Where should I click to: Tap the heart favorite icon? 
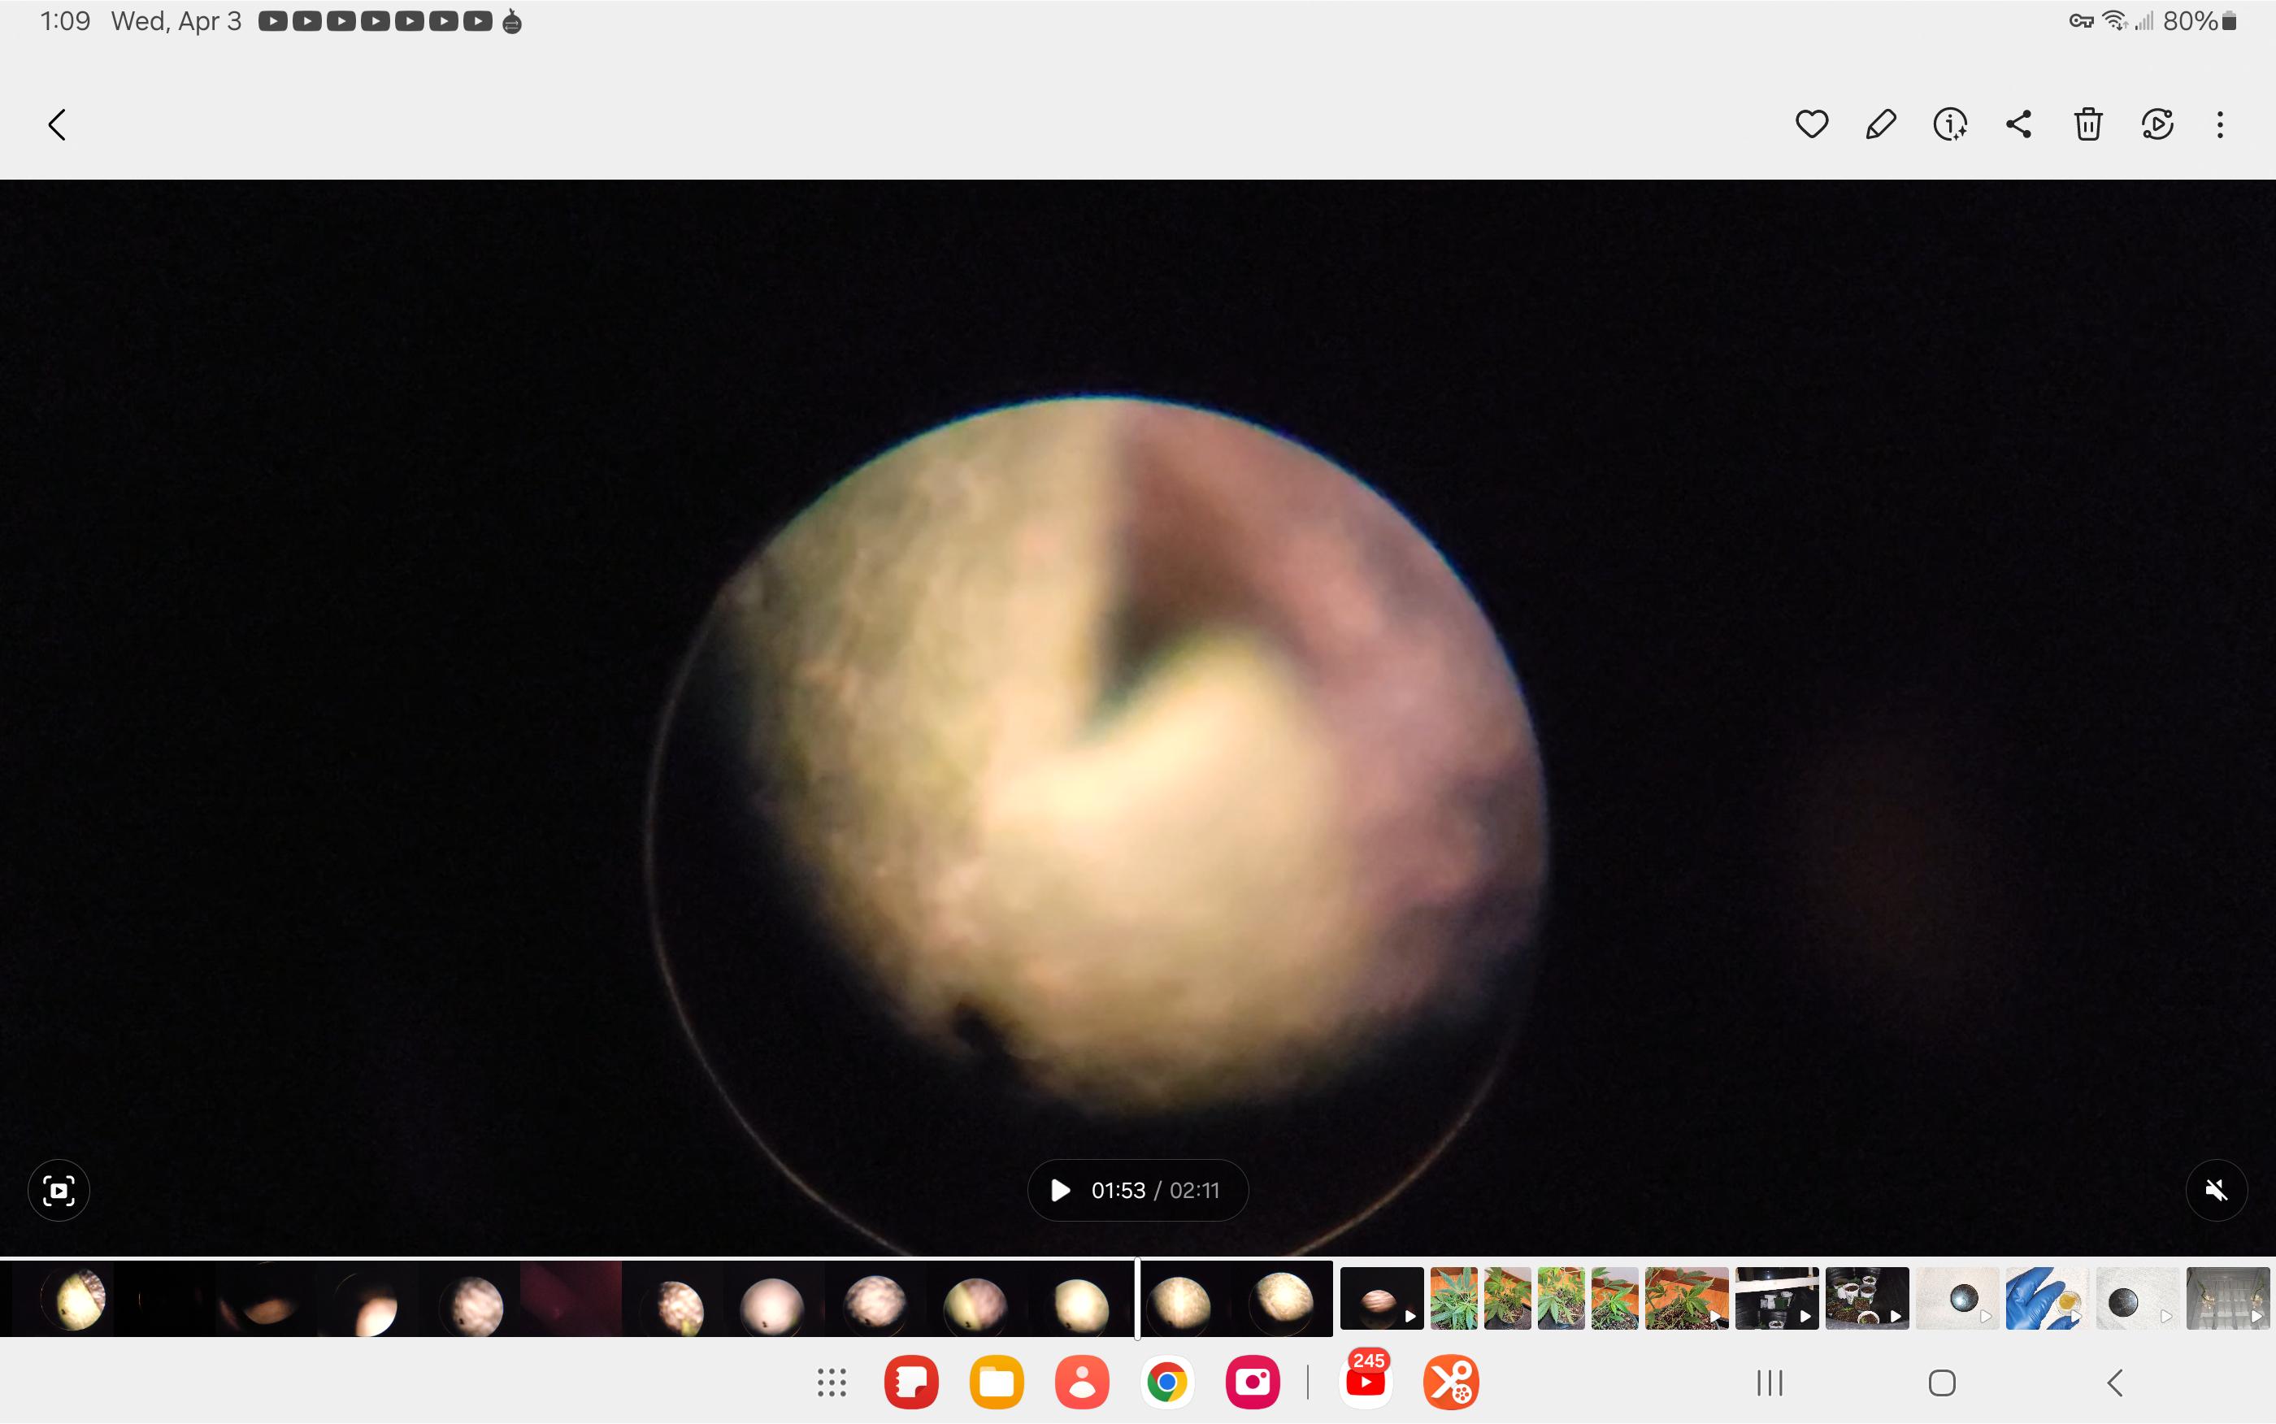click(1811, 124)
